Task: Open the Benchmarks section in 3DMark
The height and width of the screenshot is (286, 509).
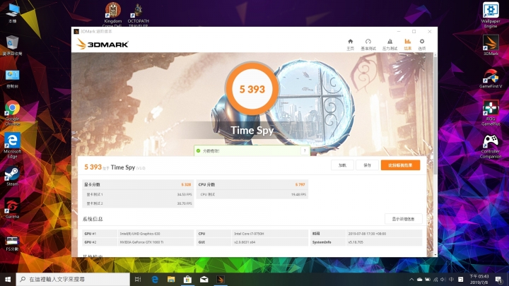Action: (368, 44)
